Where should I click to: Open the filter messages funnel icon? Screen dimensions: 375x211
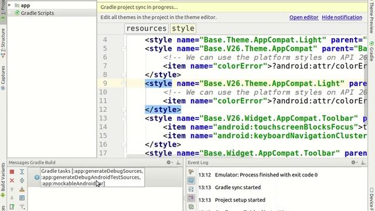[x=22, y=206]
